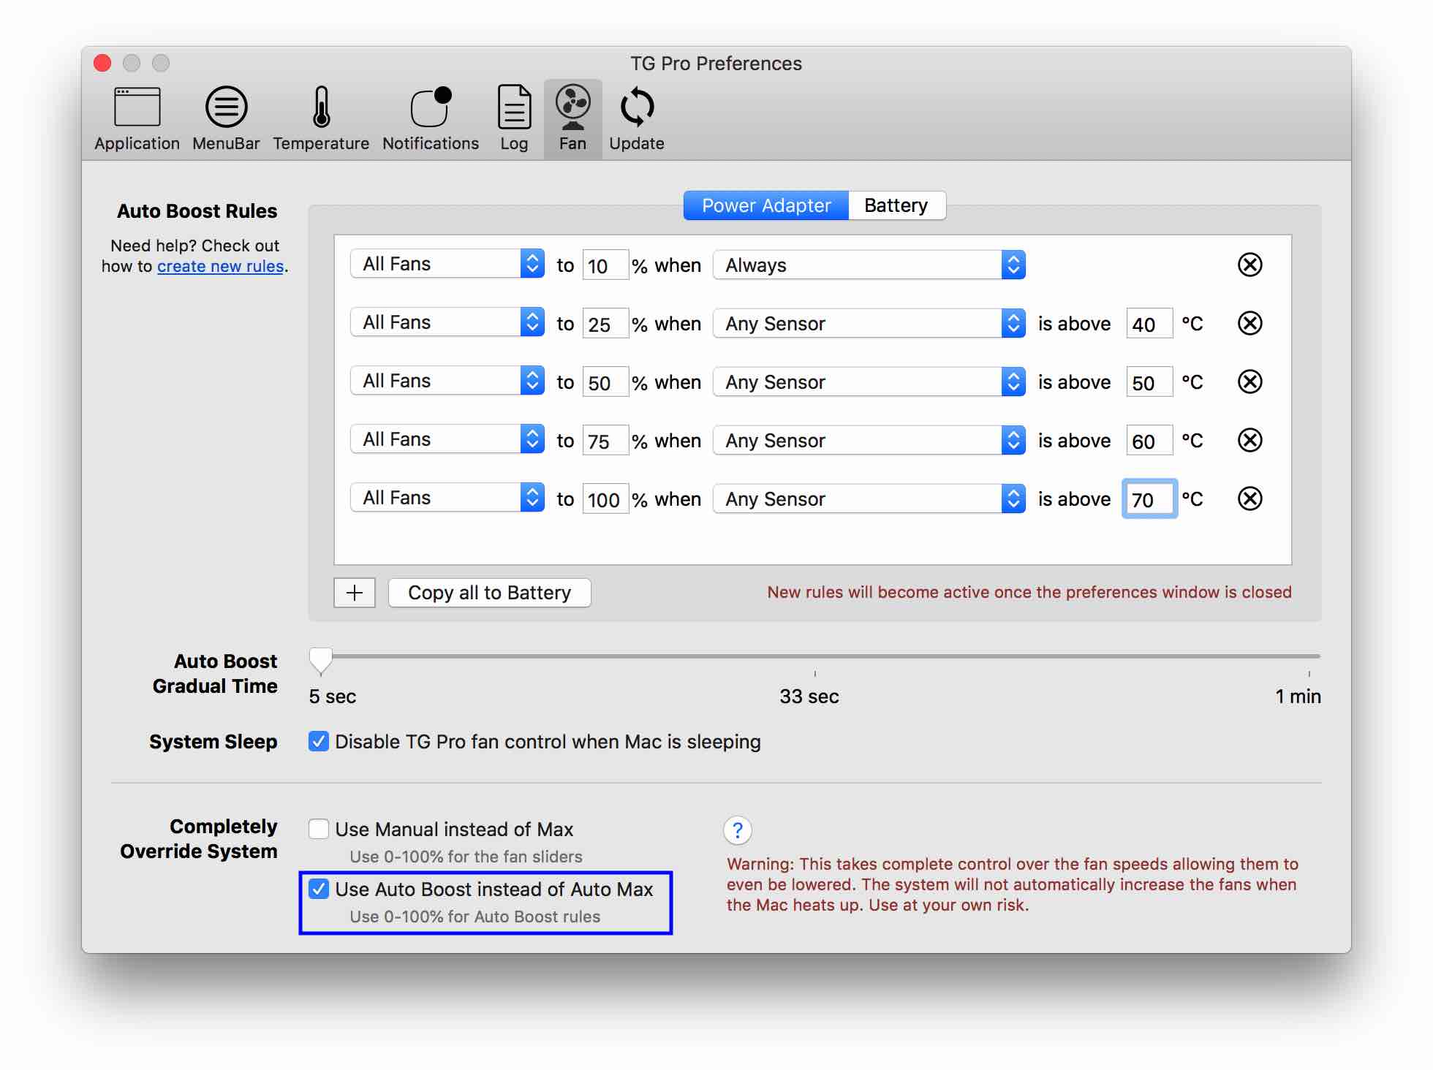Viewport: 1433px width, 1070px height.
Task: Click the help question mark button
Action: (737, 830)
